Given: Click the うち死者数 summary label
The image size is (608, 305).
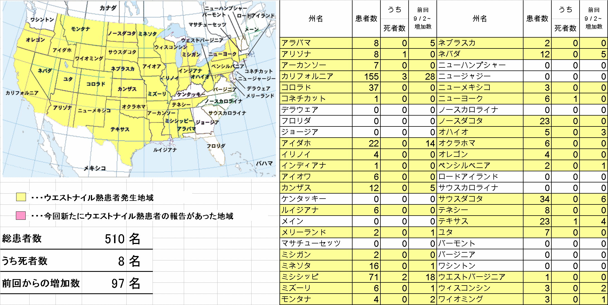Looking at the screenshot, I should [x=25, y=261].
